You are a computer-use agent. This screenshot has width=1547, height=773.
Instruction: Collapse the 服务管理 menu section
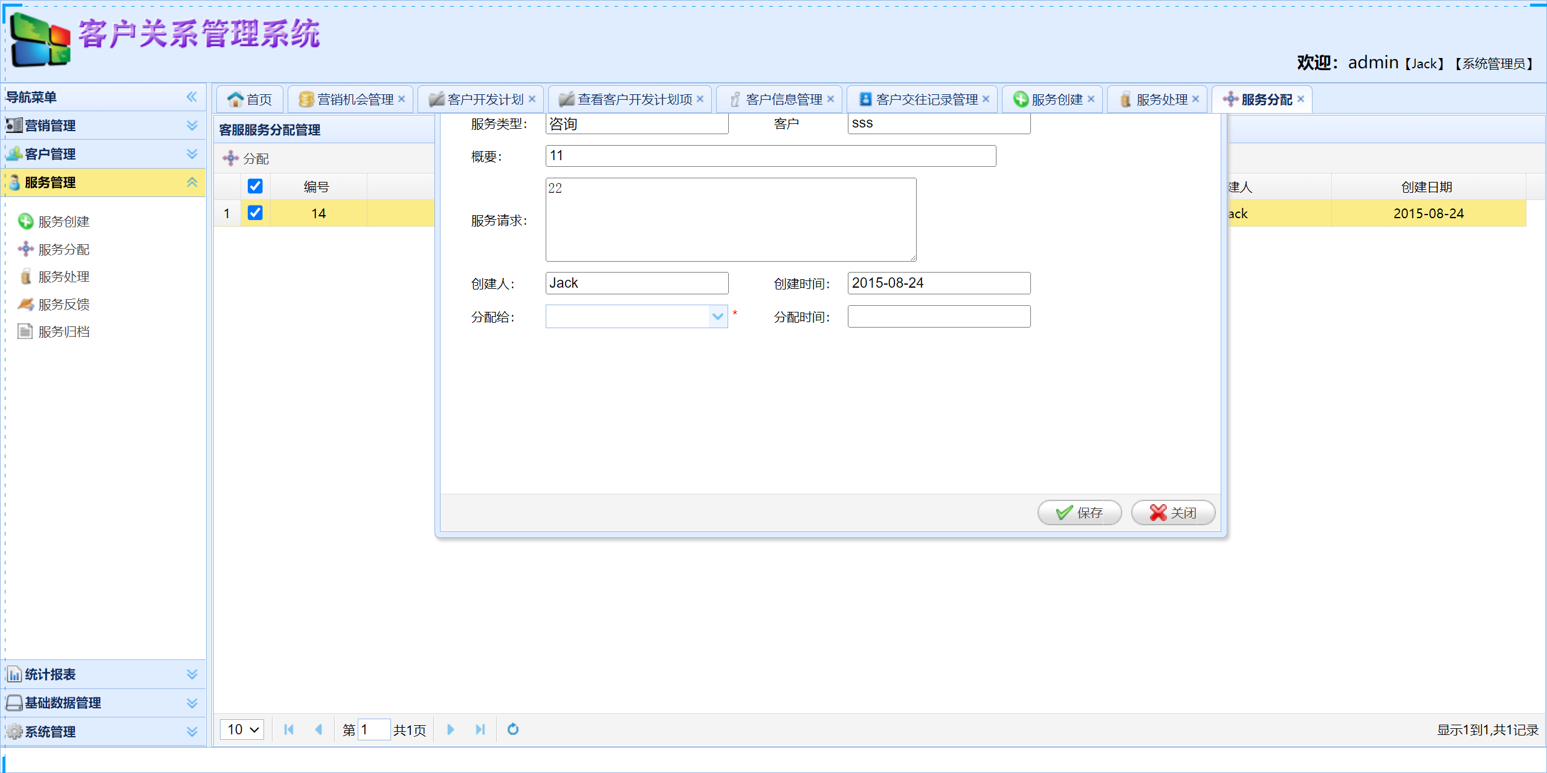(192, 183)
